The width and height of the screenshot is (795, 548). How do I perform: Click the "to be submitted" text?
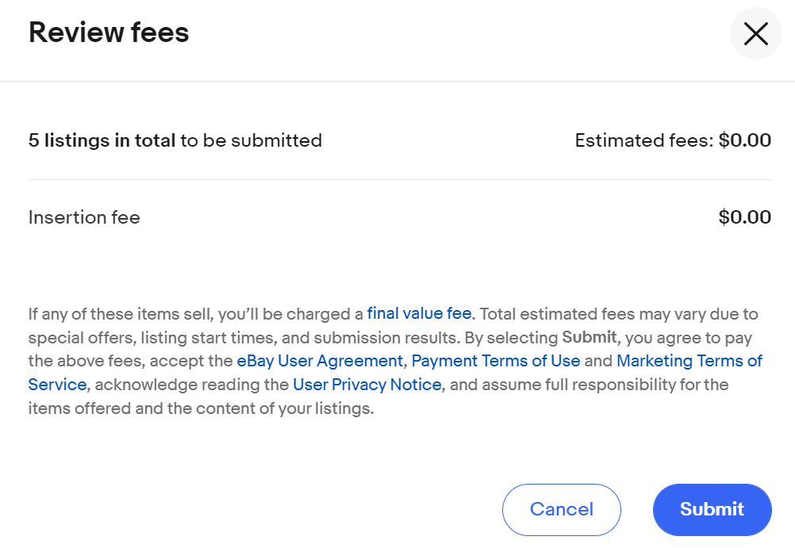click(251, 141)
